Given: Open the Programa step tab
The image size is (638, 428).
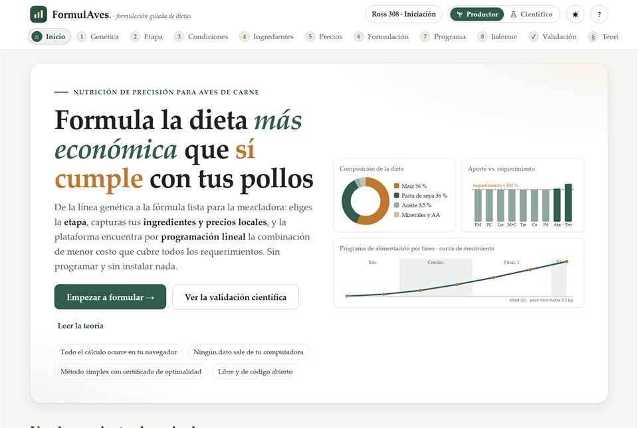Looking at the screenshot, I should 443,36.
